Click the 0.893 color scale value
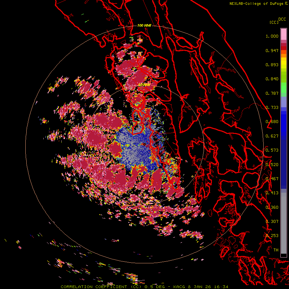The width and height of the screenshot is (289, 289). point(272,65)
